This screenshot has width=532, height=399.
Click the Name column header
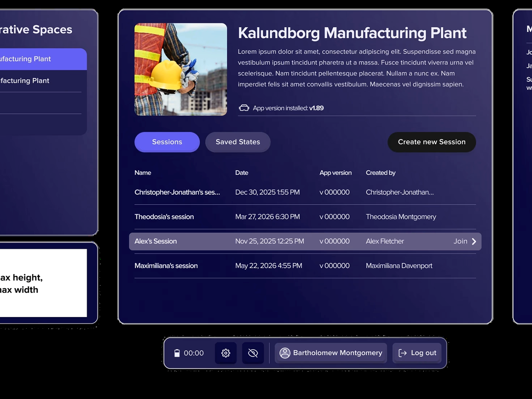(143, 173)
